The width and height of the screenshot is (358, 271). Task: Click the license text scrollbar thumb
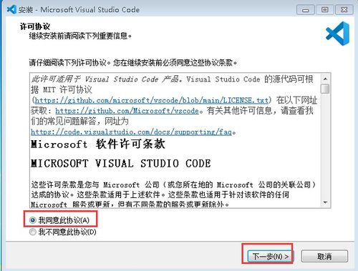click(325, 89)
